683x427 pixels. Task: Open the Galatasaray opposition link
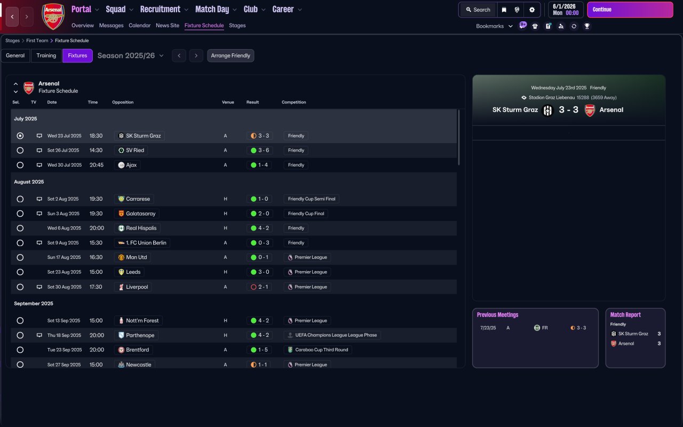[x=137, y=213]
